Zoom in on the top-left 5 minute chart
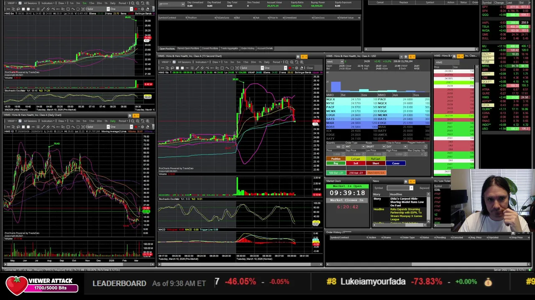535x300 pixels. (138, 3)
